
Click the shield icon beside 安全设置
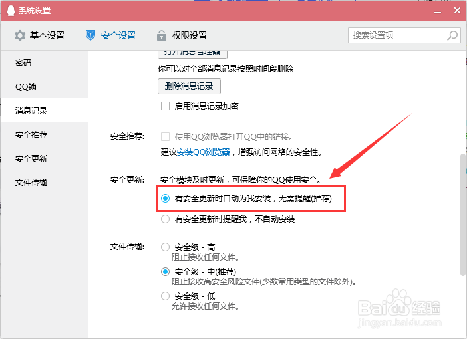click(x=90, y=35)
